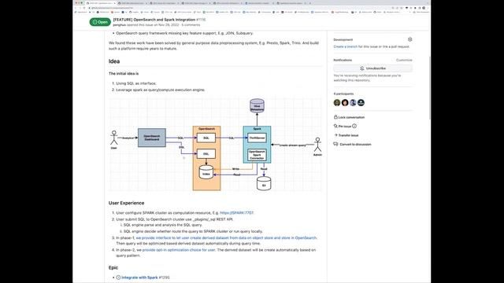
Task: Open the 'create derived dataset from data on object store' link
Action: click(226, 237)
